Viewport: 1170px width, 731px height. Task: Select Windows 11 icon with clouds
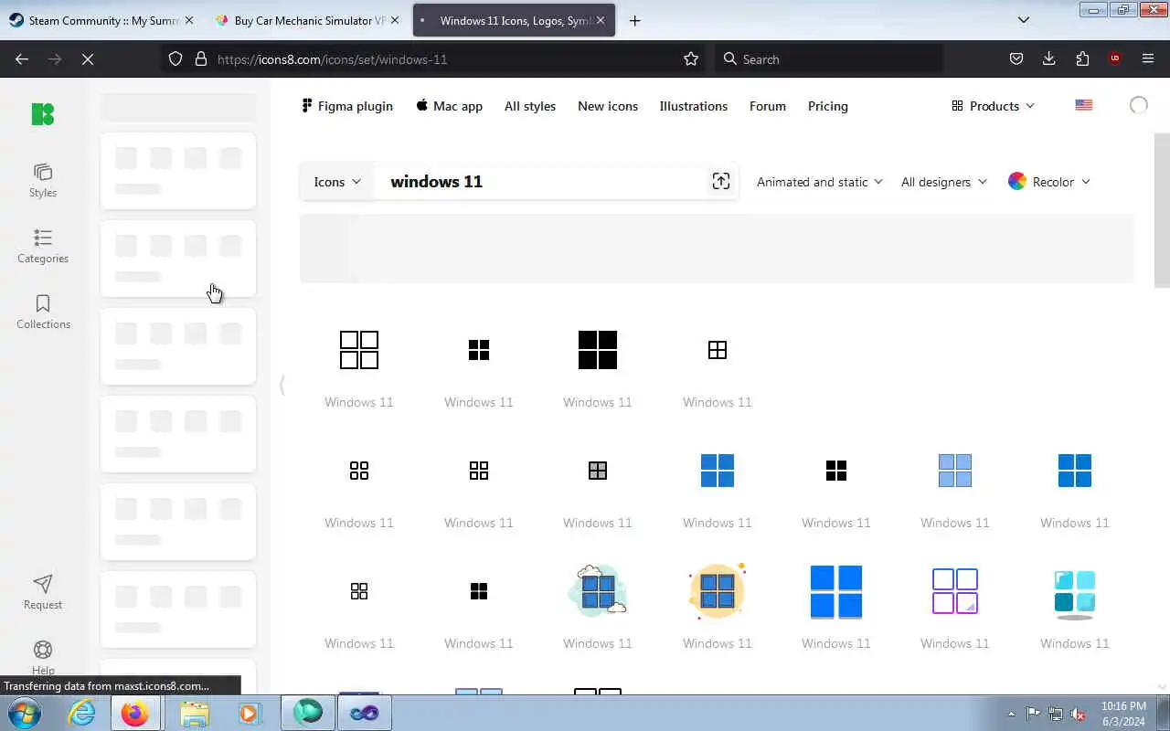tap(598, 590)
